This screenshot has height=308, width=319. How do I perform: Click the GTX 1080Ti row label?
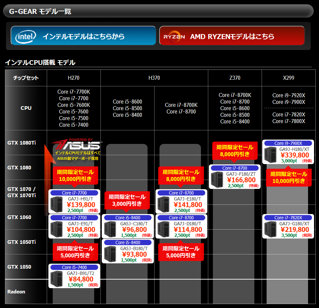[x=22, y=143]
